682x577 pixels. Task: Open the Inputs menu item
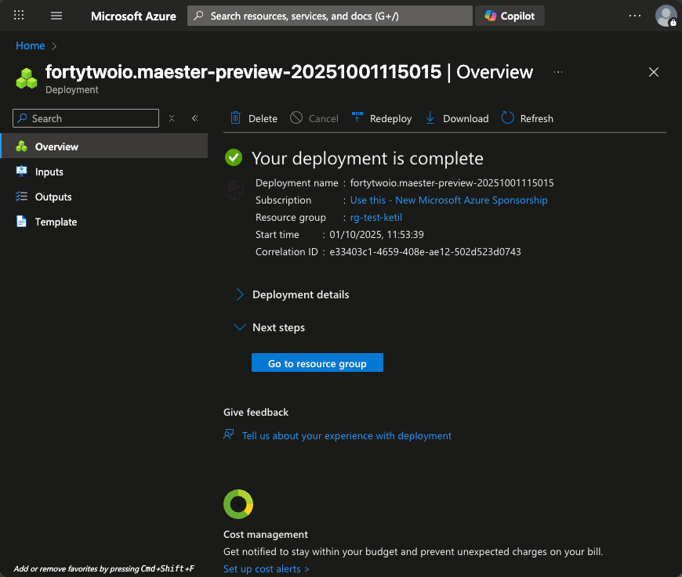pyautogui.click(x=49, y=171)
